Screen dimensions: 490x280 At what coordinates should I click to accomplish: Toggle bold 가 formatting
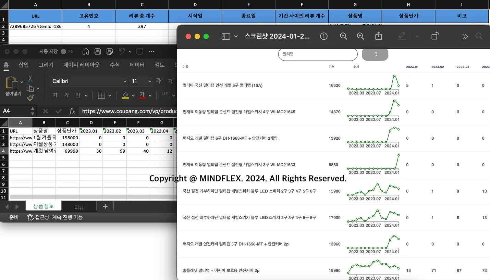point(55,95)
